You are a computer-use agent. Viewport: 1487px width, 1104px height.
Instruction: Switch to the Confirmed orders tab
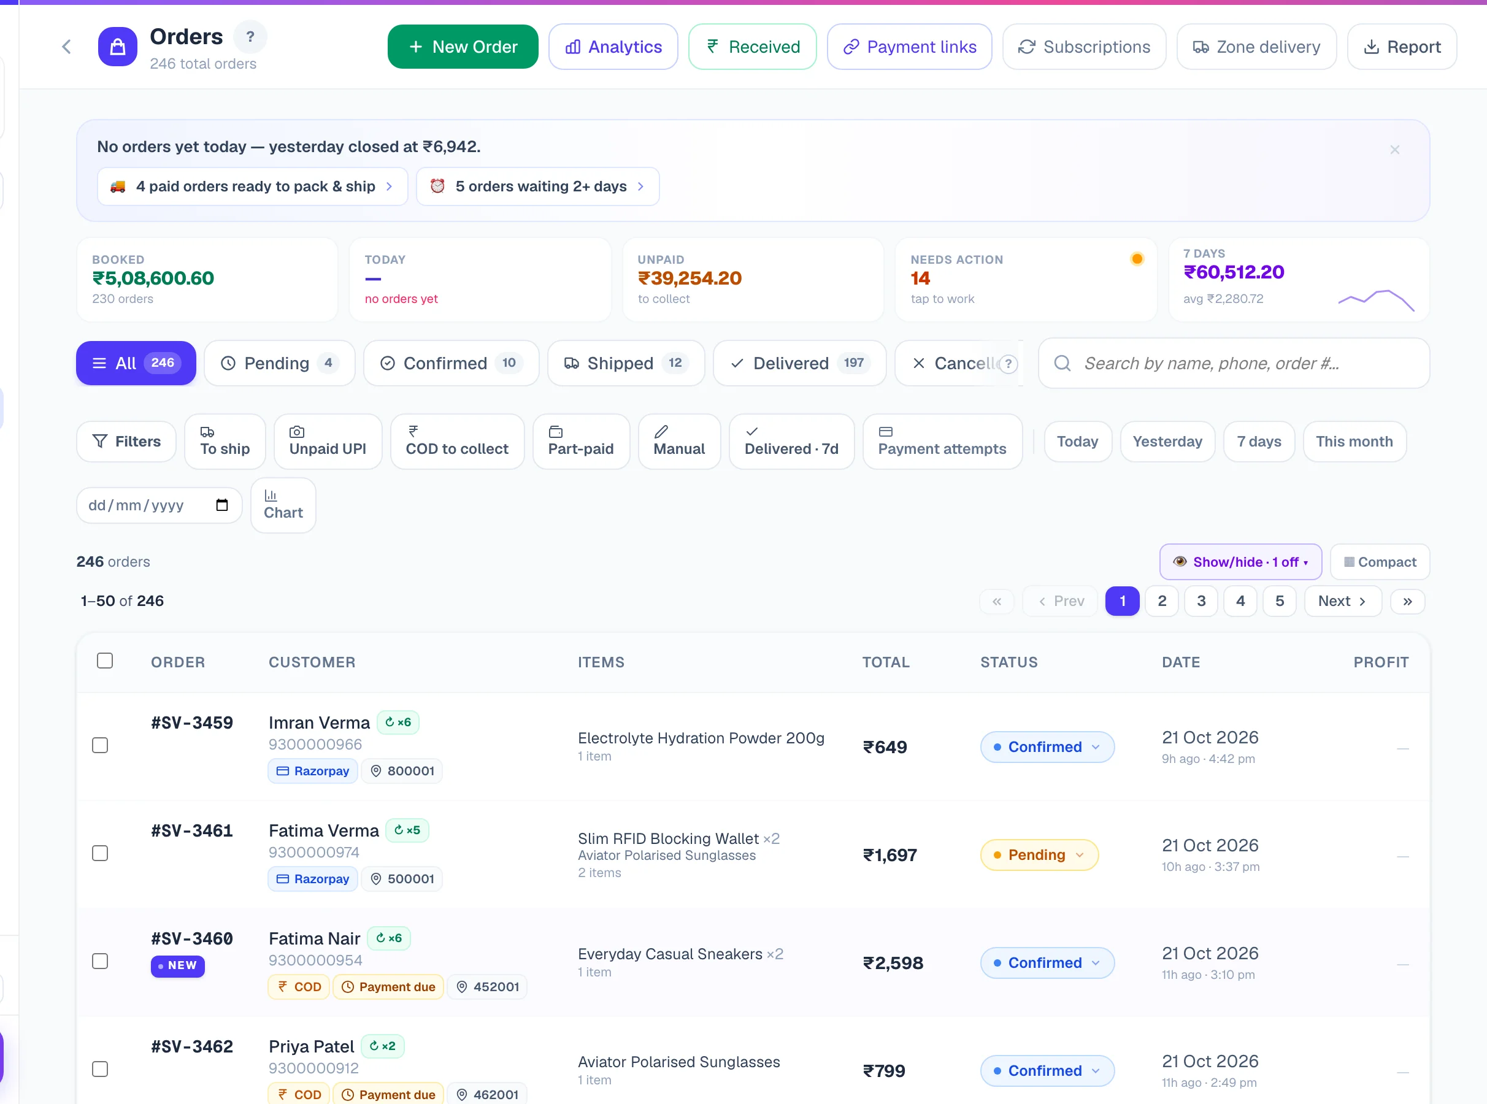pyautogui.click(x=451, y=364)
